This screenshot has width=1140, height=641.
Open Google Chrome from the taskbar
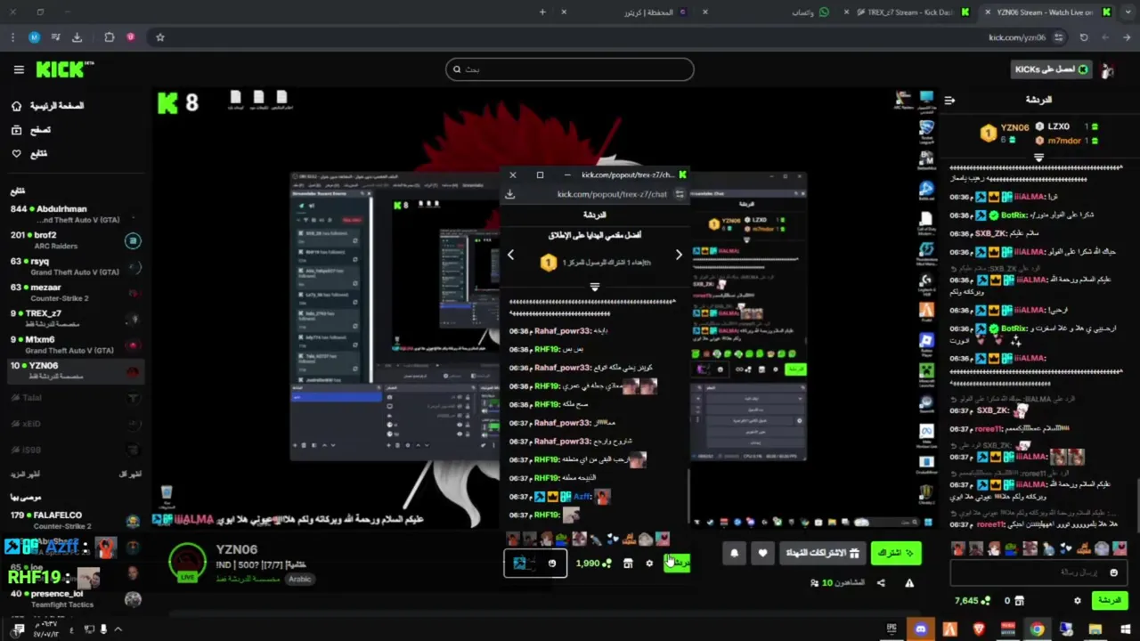tap(1037, 629)
